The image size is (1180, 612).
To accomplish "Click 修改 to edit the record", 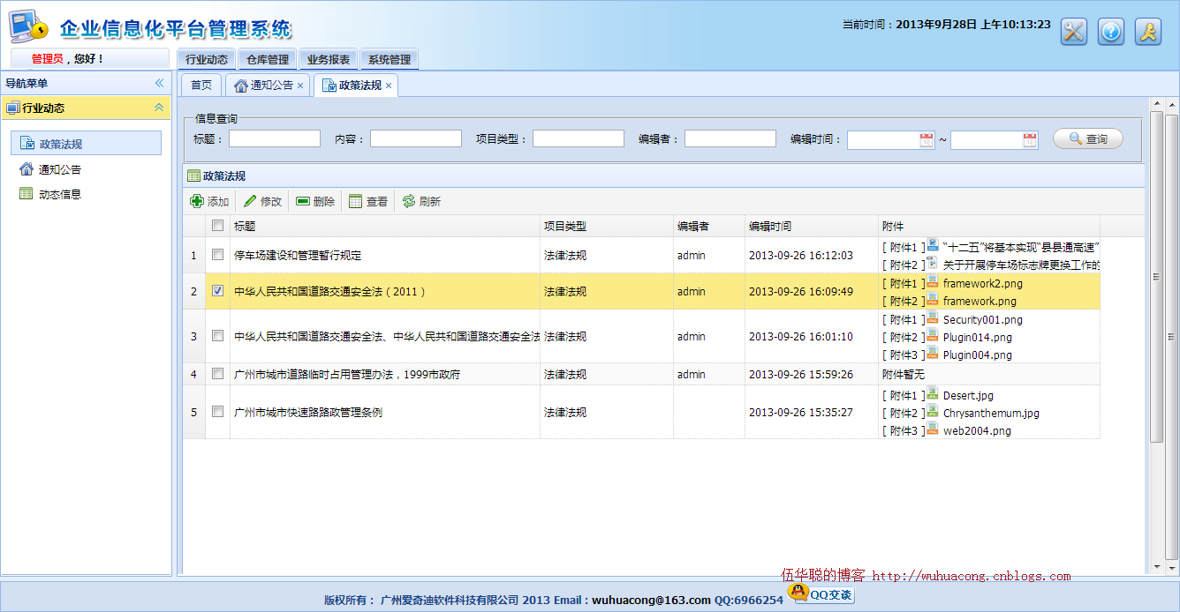I will (x=262, y=201).
